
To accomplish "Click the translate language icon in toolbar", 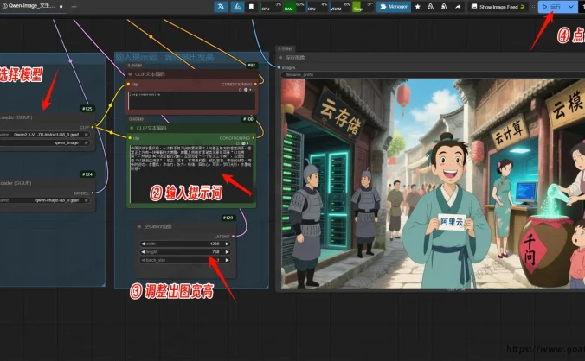I will point(221,7).
